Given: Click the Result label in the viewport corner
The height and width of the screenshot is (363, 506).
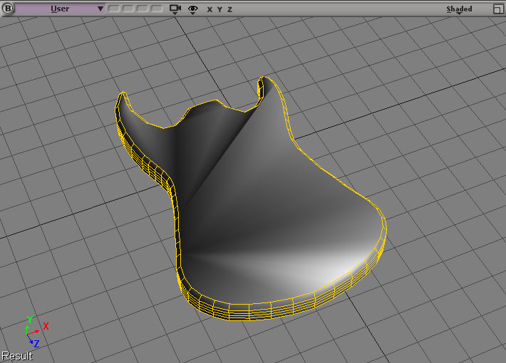Looking at the screenshot, I should pyautogui.click(x=16, y=356).
